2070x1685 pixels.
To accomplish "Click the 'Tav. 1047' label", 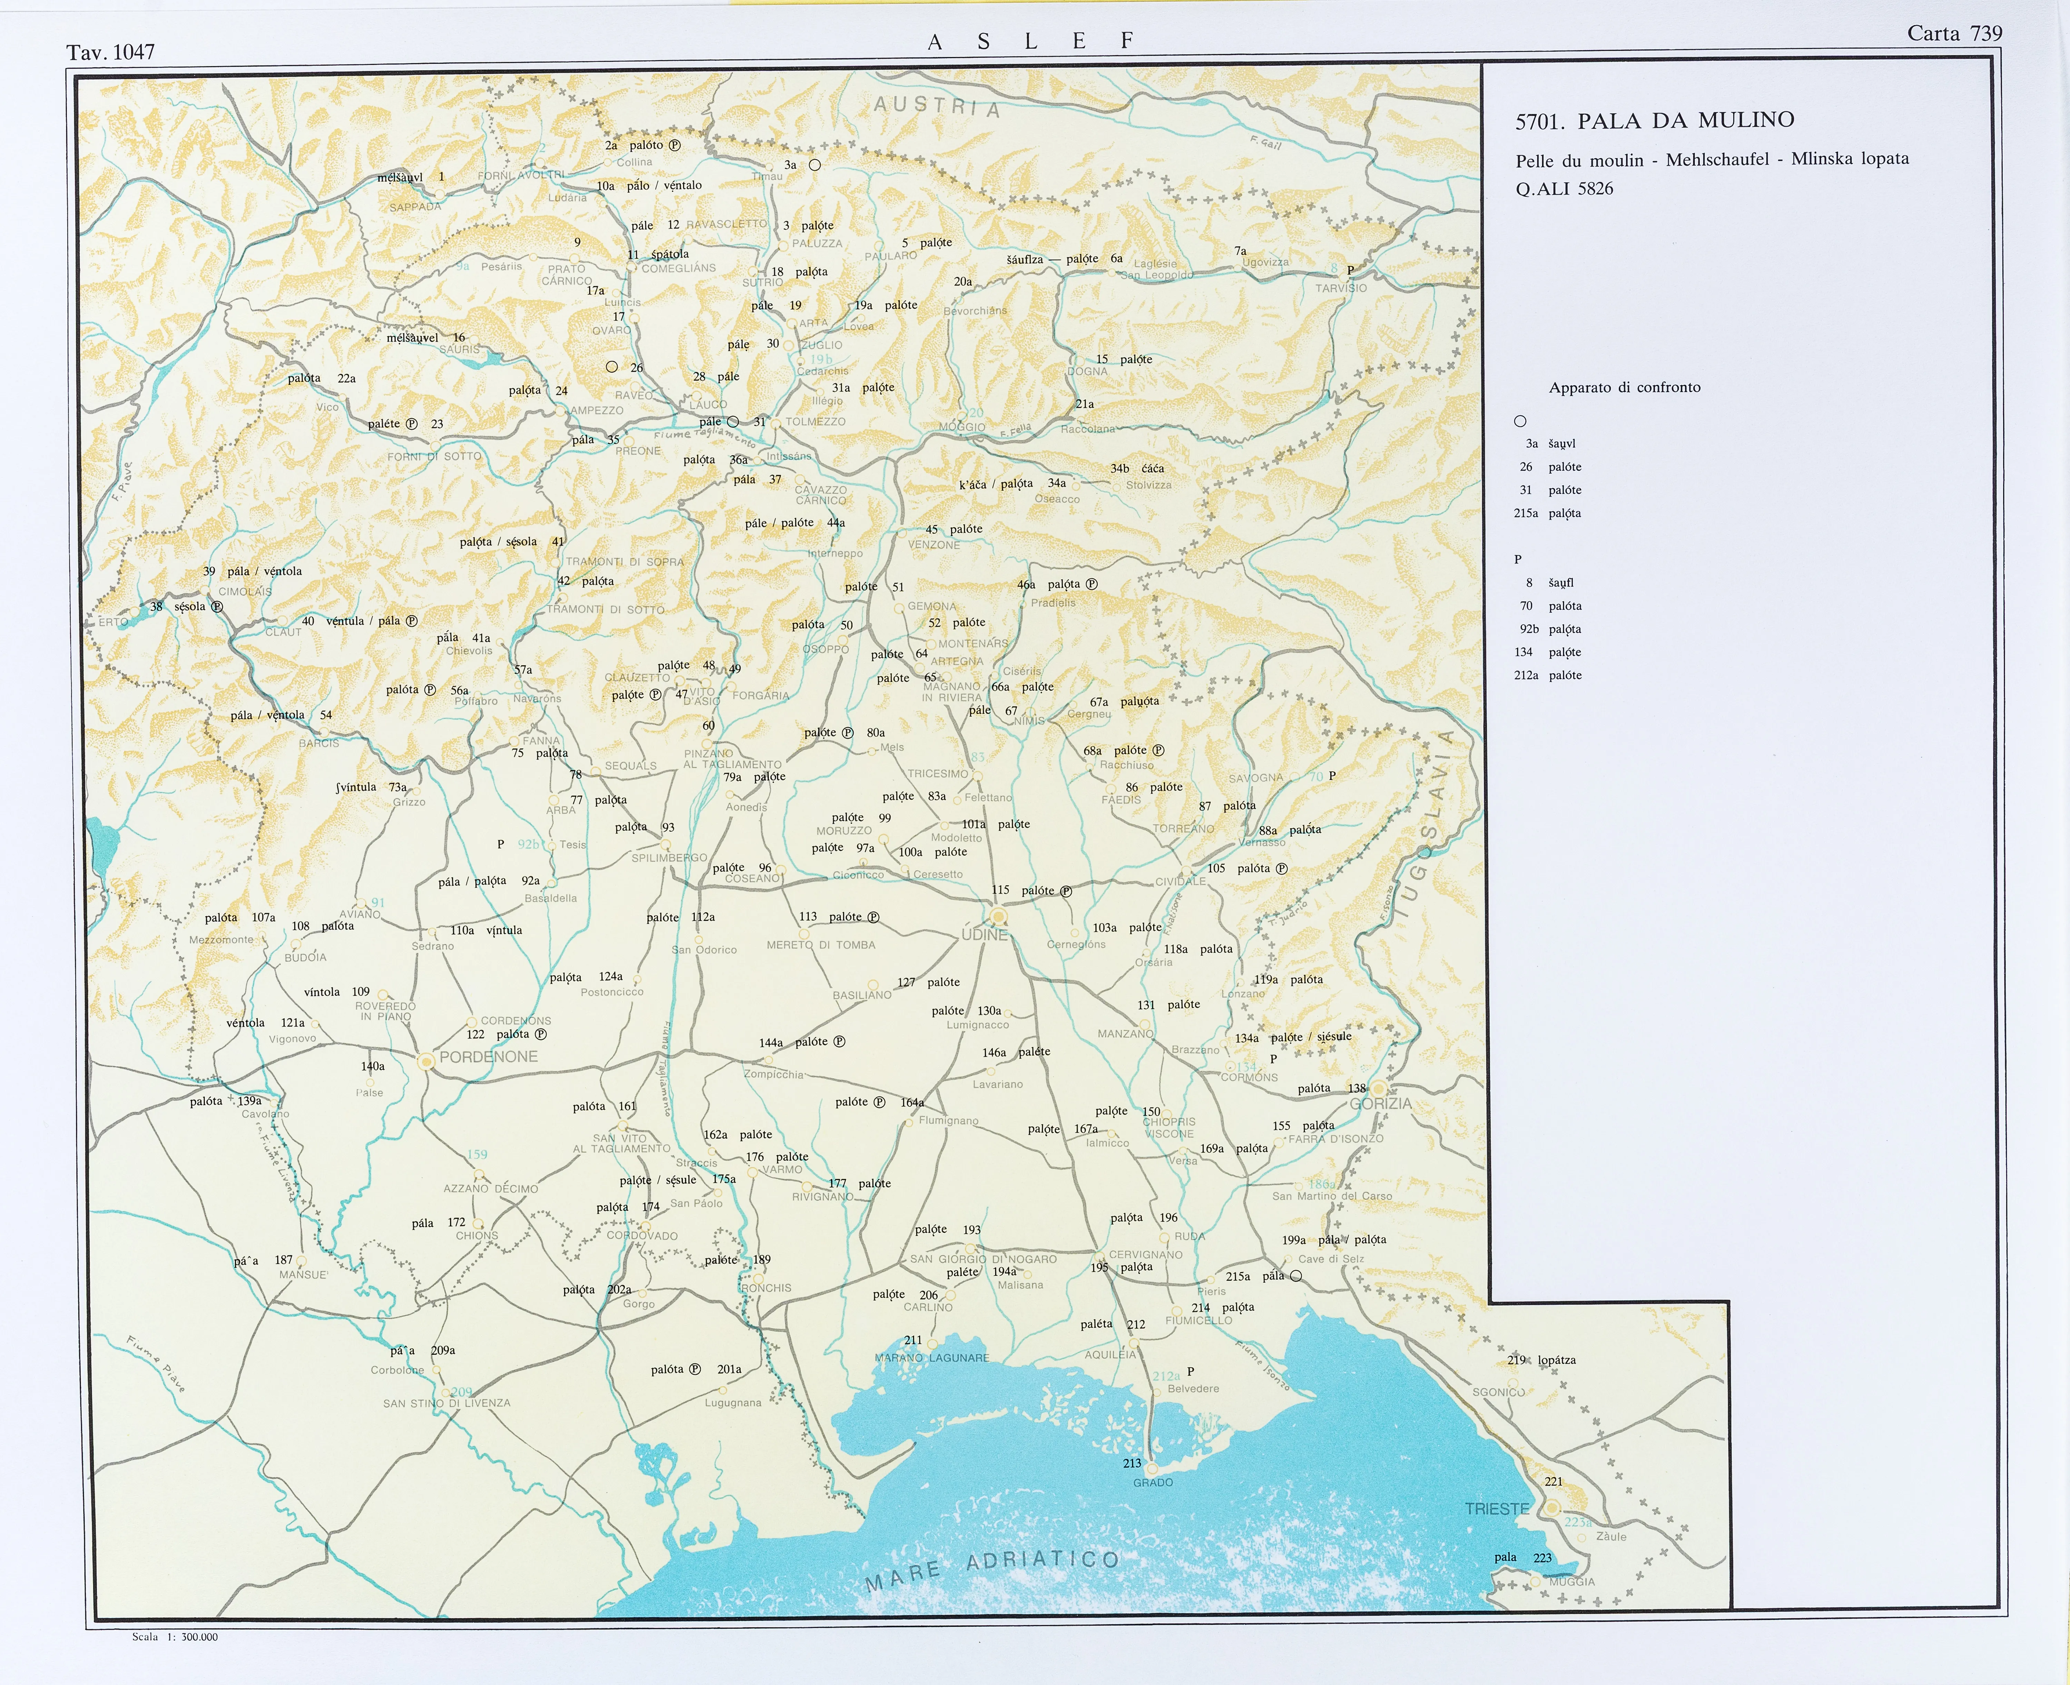I will click(x=111, y=52).
